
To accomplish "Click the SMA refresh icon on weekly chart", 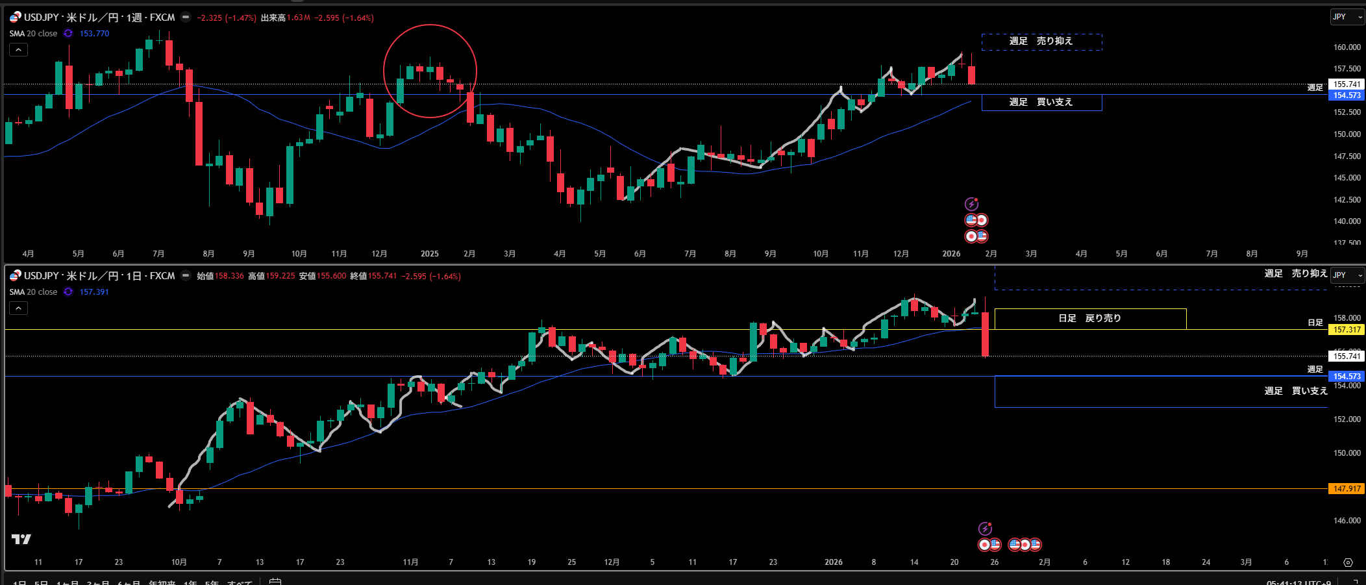I will (68, 34).
